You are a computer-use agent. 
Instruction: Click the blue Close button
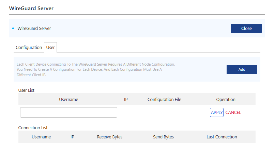click(246, 29)
